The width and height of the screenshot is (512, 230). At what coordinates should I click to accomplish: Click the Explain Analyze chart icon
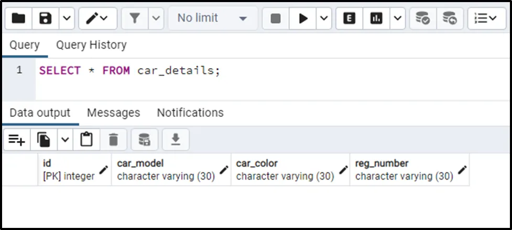pos(376,19)
